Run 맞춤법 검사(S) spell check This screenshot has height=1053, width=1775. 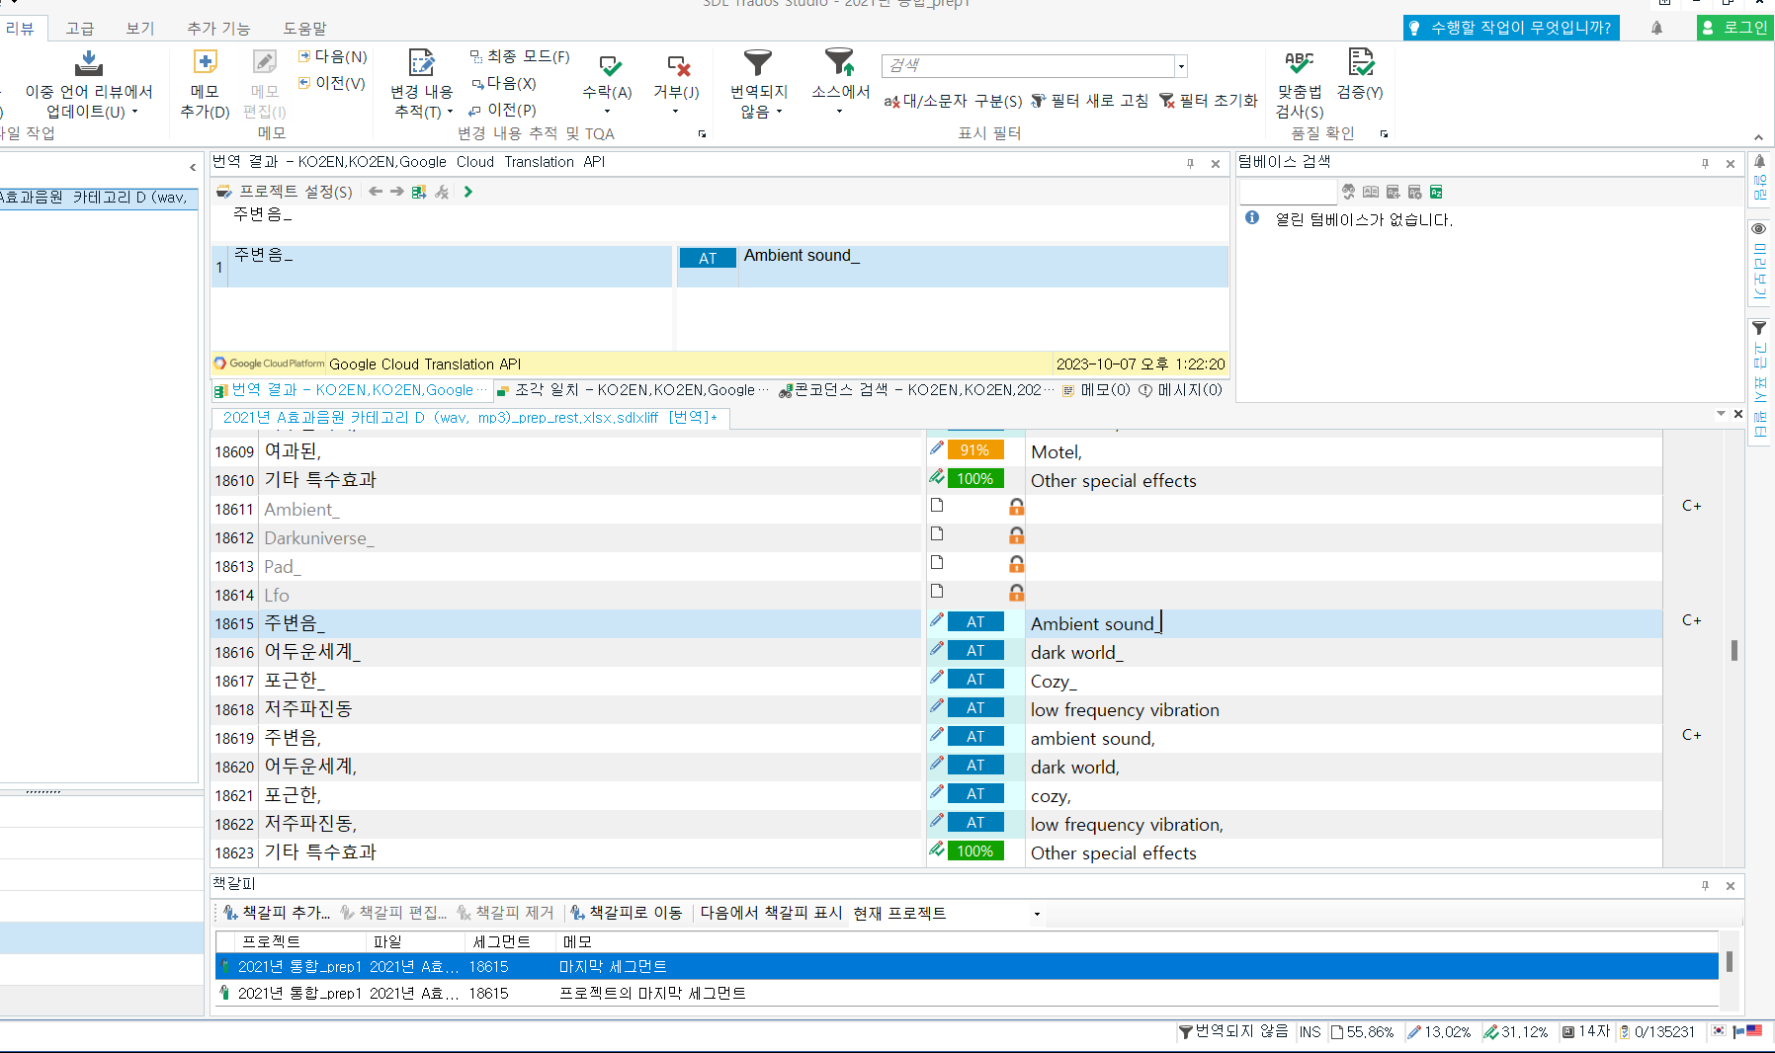pos(1300,84)
